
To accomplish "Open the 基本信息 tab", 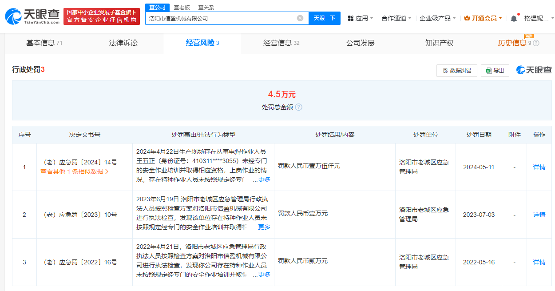I will coord(44,43).
